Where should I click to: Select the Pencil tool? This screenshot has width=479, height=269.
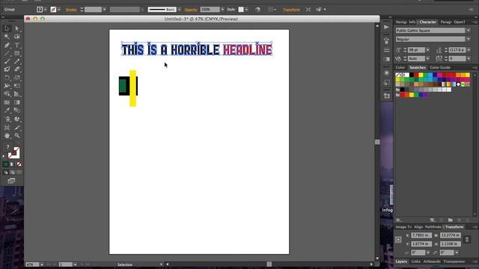tap(17, 61)
